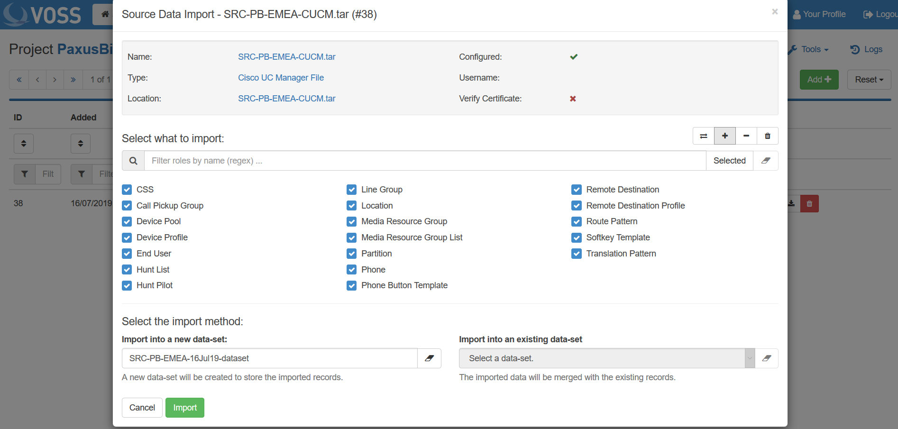Uncheck the CSS checkbox

click(127, 190)
